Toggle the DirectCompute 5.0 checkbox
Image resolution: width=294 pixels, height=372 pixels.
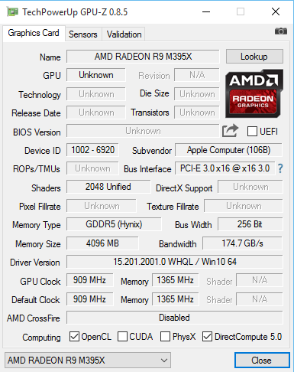207,337
